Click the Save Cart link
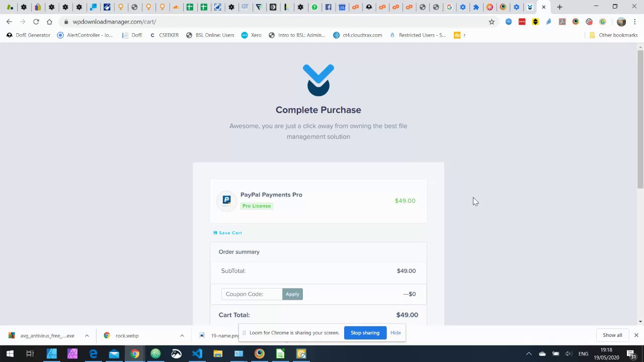The height and width of the screenshot is (362, 644). (x=227, y=233)
